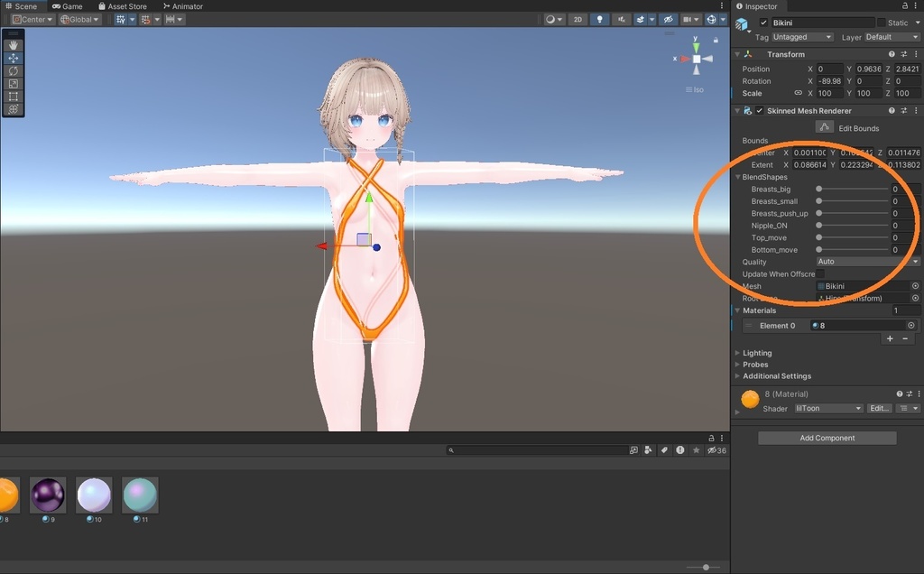Toggle 2D view mode
The height and width of the screenshot is (574, 924).
(x=577, y=20)
